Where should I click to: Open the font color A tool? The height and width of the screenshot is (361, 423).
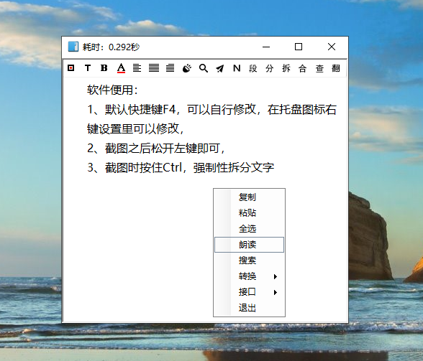tap(121, 68)
